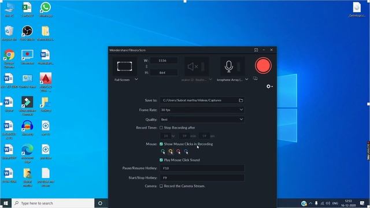Click the Start/Stop Hotkey F9 field
Viewport: 370px width, 208px height.
pos(202,177)
